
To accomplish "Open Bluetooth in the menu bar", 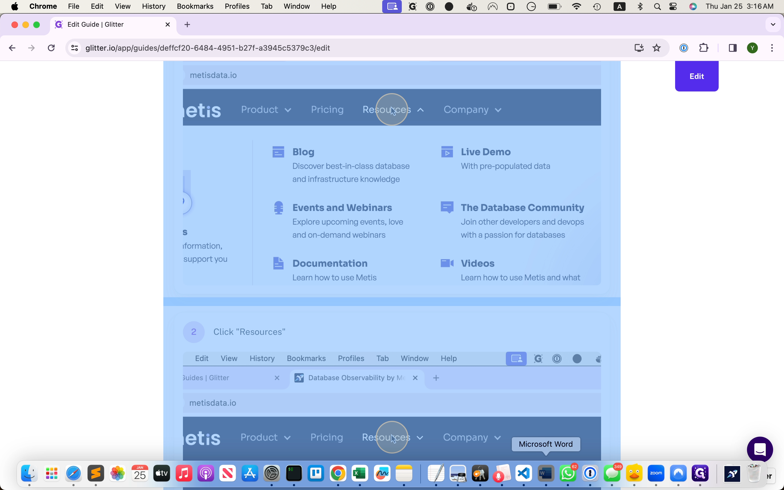I will click(641, 7).
